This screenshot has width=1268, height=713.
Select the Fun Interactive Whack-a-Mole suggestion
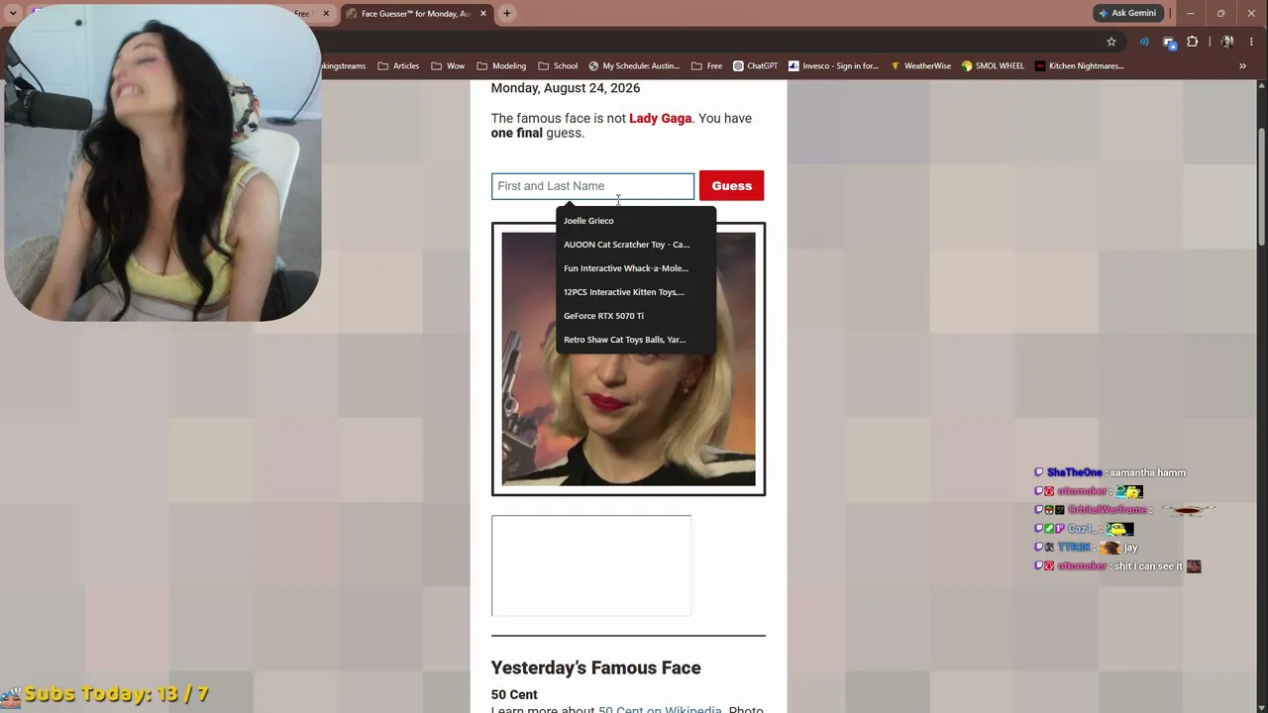pos(635,268)
